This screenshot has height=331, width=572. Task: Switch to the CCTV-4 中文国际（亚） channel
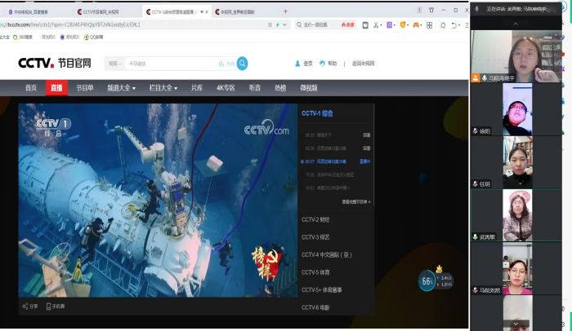[x=327, y=255]
